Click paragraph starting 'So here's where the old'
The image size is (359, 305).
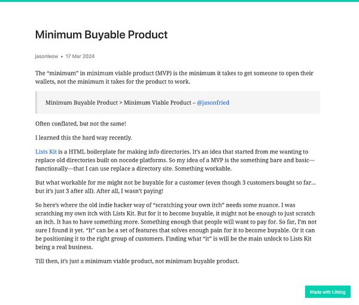click(x=174, y=225)
